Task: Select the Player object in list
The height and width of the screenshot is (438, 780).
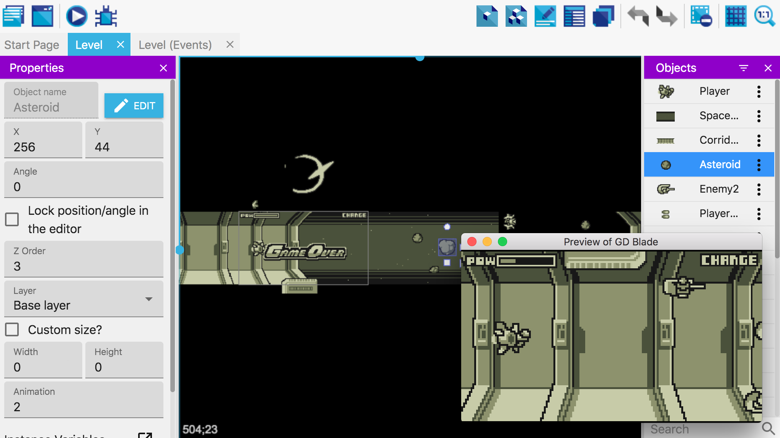Action: [x=714, y=91]
